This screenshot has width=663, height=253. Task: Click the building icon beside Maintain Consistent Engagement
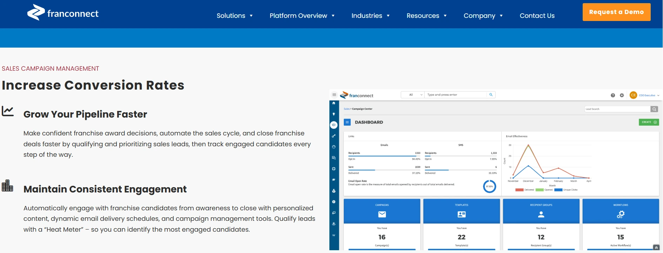point(7,185)
